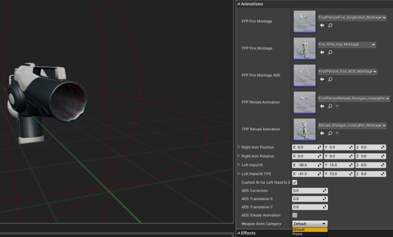Expand the Effects section

click(x=248, y=233)
